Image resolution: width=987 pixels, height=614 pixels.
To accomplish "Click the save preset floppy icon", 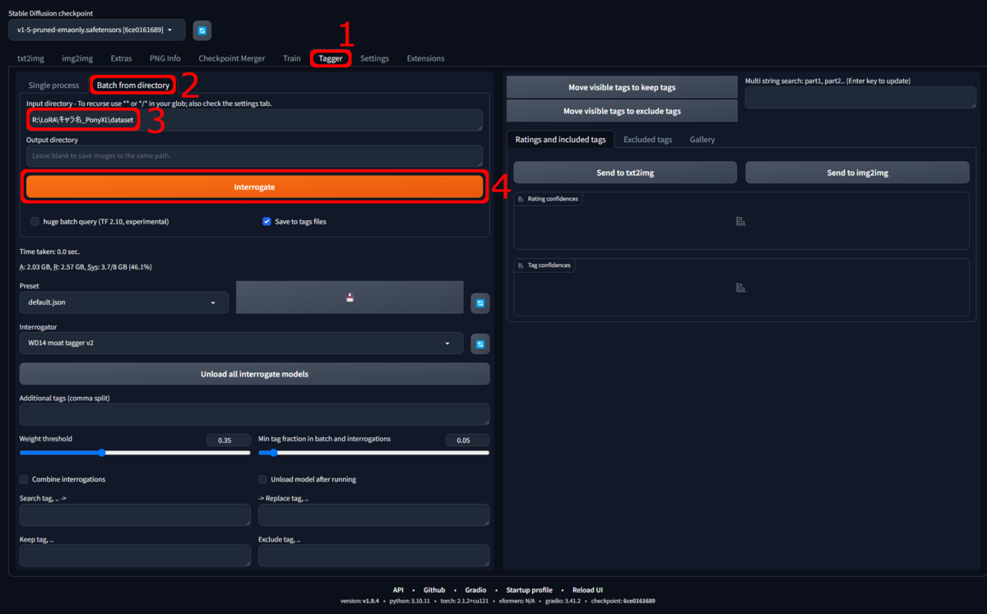I will point(350,298).
